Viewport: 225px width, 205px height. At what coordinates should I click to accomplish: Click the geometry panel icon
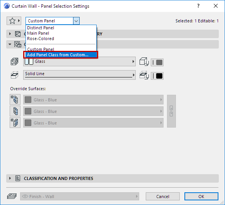tap(18, 34)
